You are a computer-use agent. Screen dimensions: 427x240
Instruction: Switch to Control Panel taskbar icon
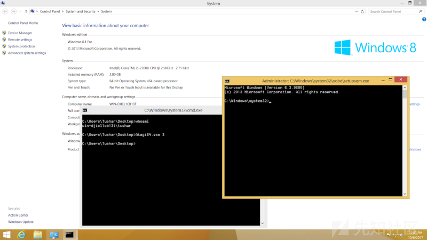54,235
